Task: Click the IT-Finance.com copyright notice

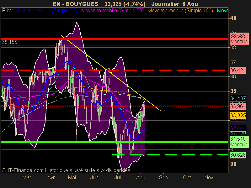Action: pos(66,170)
